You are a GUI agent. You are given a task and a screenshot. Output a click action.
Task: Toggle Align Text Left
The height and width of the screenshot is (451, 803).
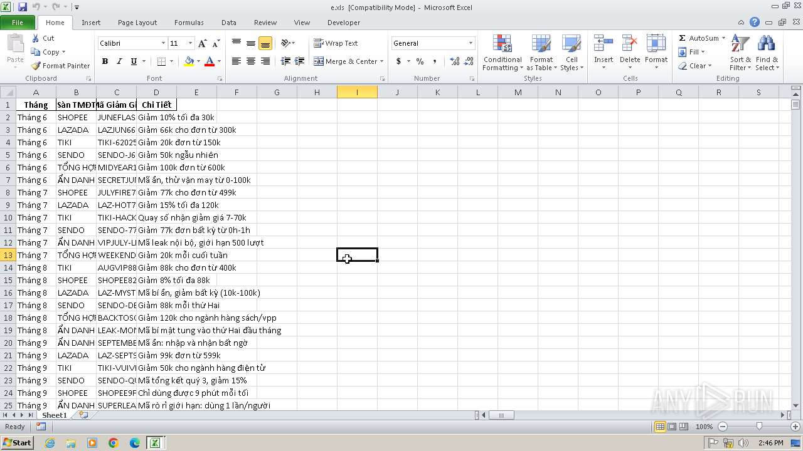(x=237, y=61)
